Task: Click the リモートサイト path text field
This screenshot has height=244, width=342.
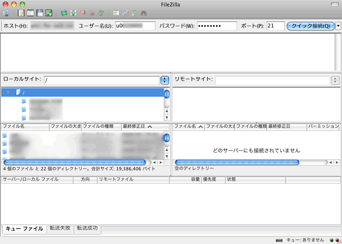Action: click(272, 80)
